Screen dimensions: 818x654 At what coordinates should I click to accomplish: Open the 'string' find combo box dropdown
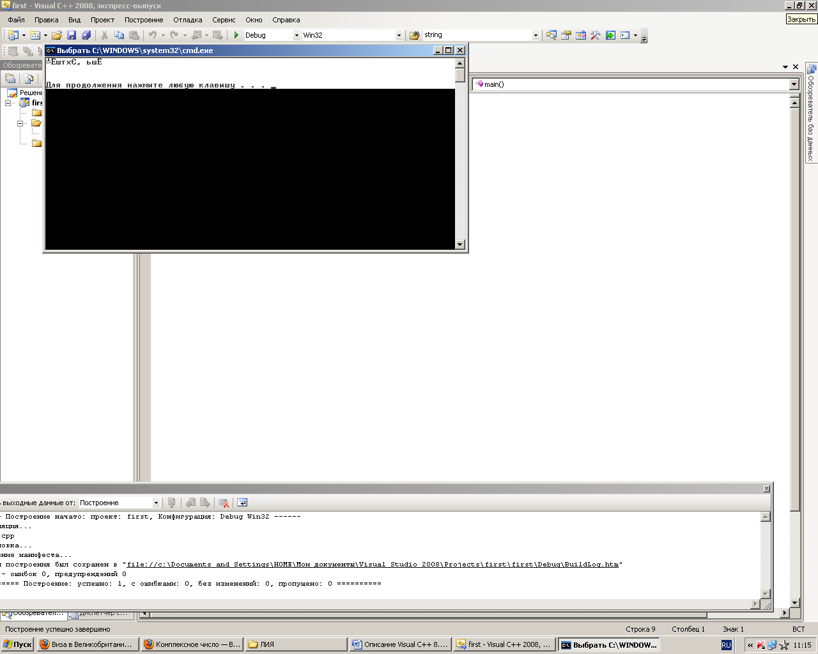click(x=536, y=35)
